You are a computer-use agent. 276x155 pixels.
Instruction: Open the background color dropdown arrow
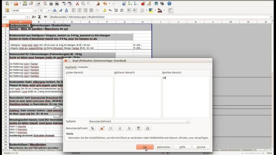pyautogui.click(x=155, y=10)
